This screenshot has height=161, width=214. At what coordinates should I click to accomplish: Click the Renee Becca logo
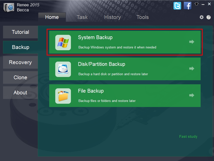(9, 8)
